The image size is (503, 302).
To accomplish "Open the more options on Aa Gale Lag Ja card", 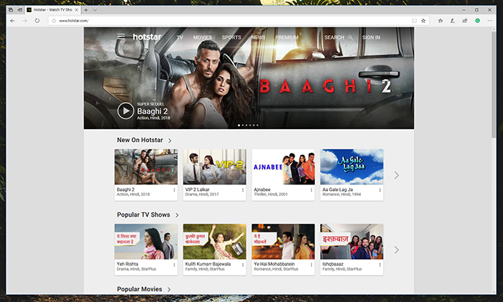I will (380, 190).
